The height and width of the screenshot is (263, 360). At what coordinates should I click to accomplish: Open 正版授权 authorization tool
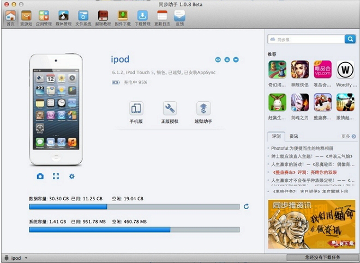(170, 112)
